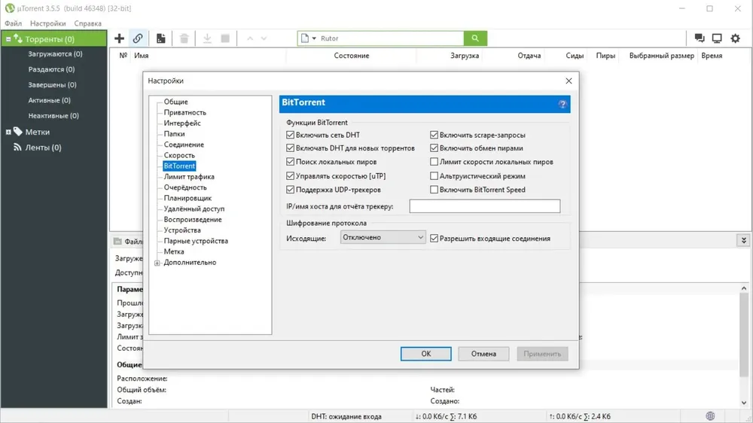Enable Лимит скорости локальных пиров
The width and height of the screenshot is (753, 423).
pos(434,162)
